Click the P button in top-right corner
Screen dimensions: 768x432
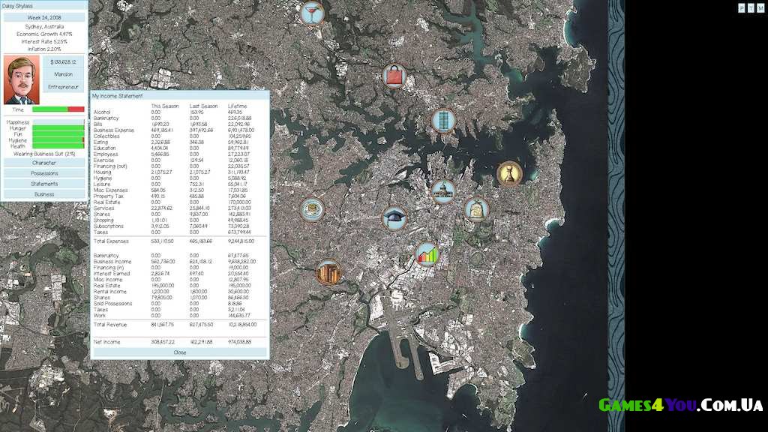point(742,7)
